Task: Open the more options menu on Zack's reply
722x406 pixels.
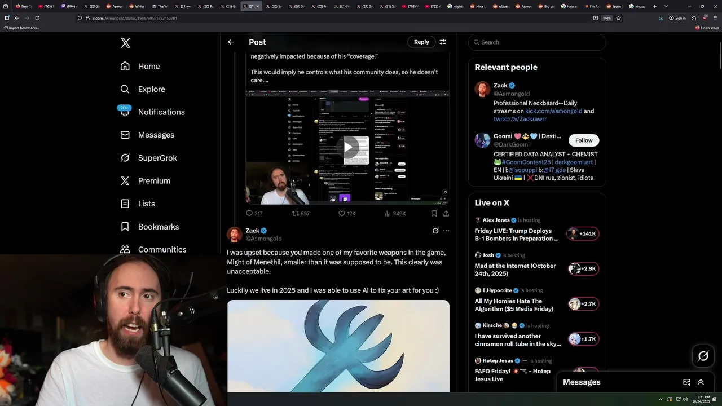Action: [446, 231]
